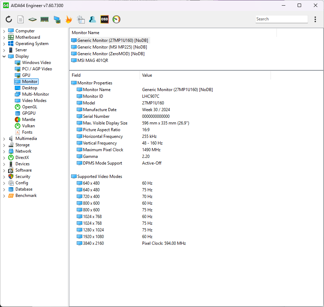Click the Database icon in tree
Screen dimensions: 324x307
pyautogui.click(x=11, y=189)
